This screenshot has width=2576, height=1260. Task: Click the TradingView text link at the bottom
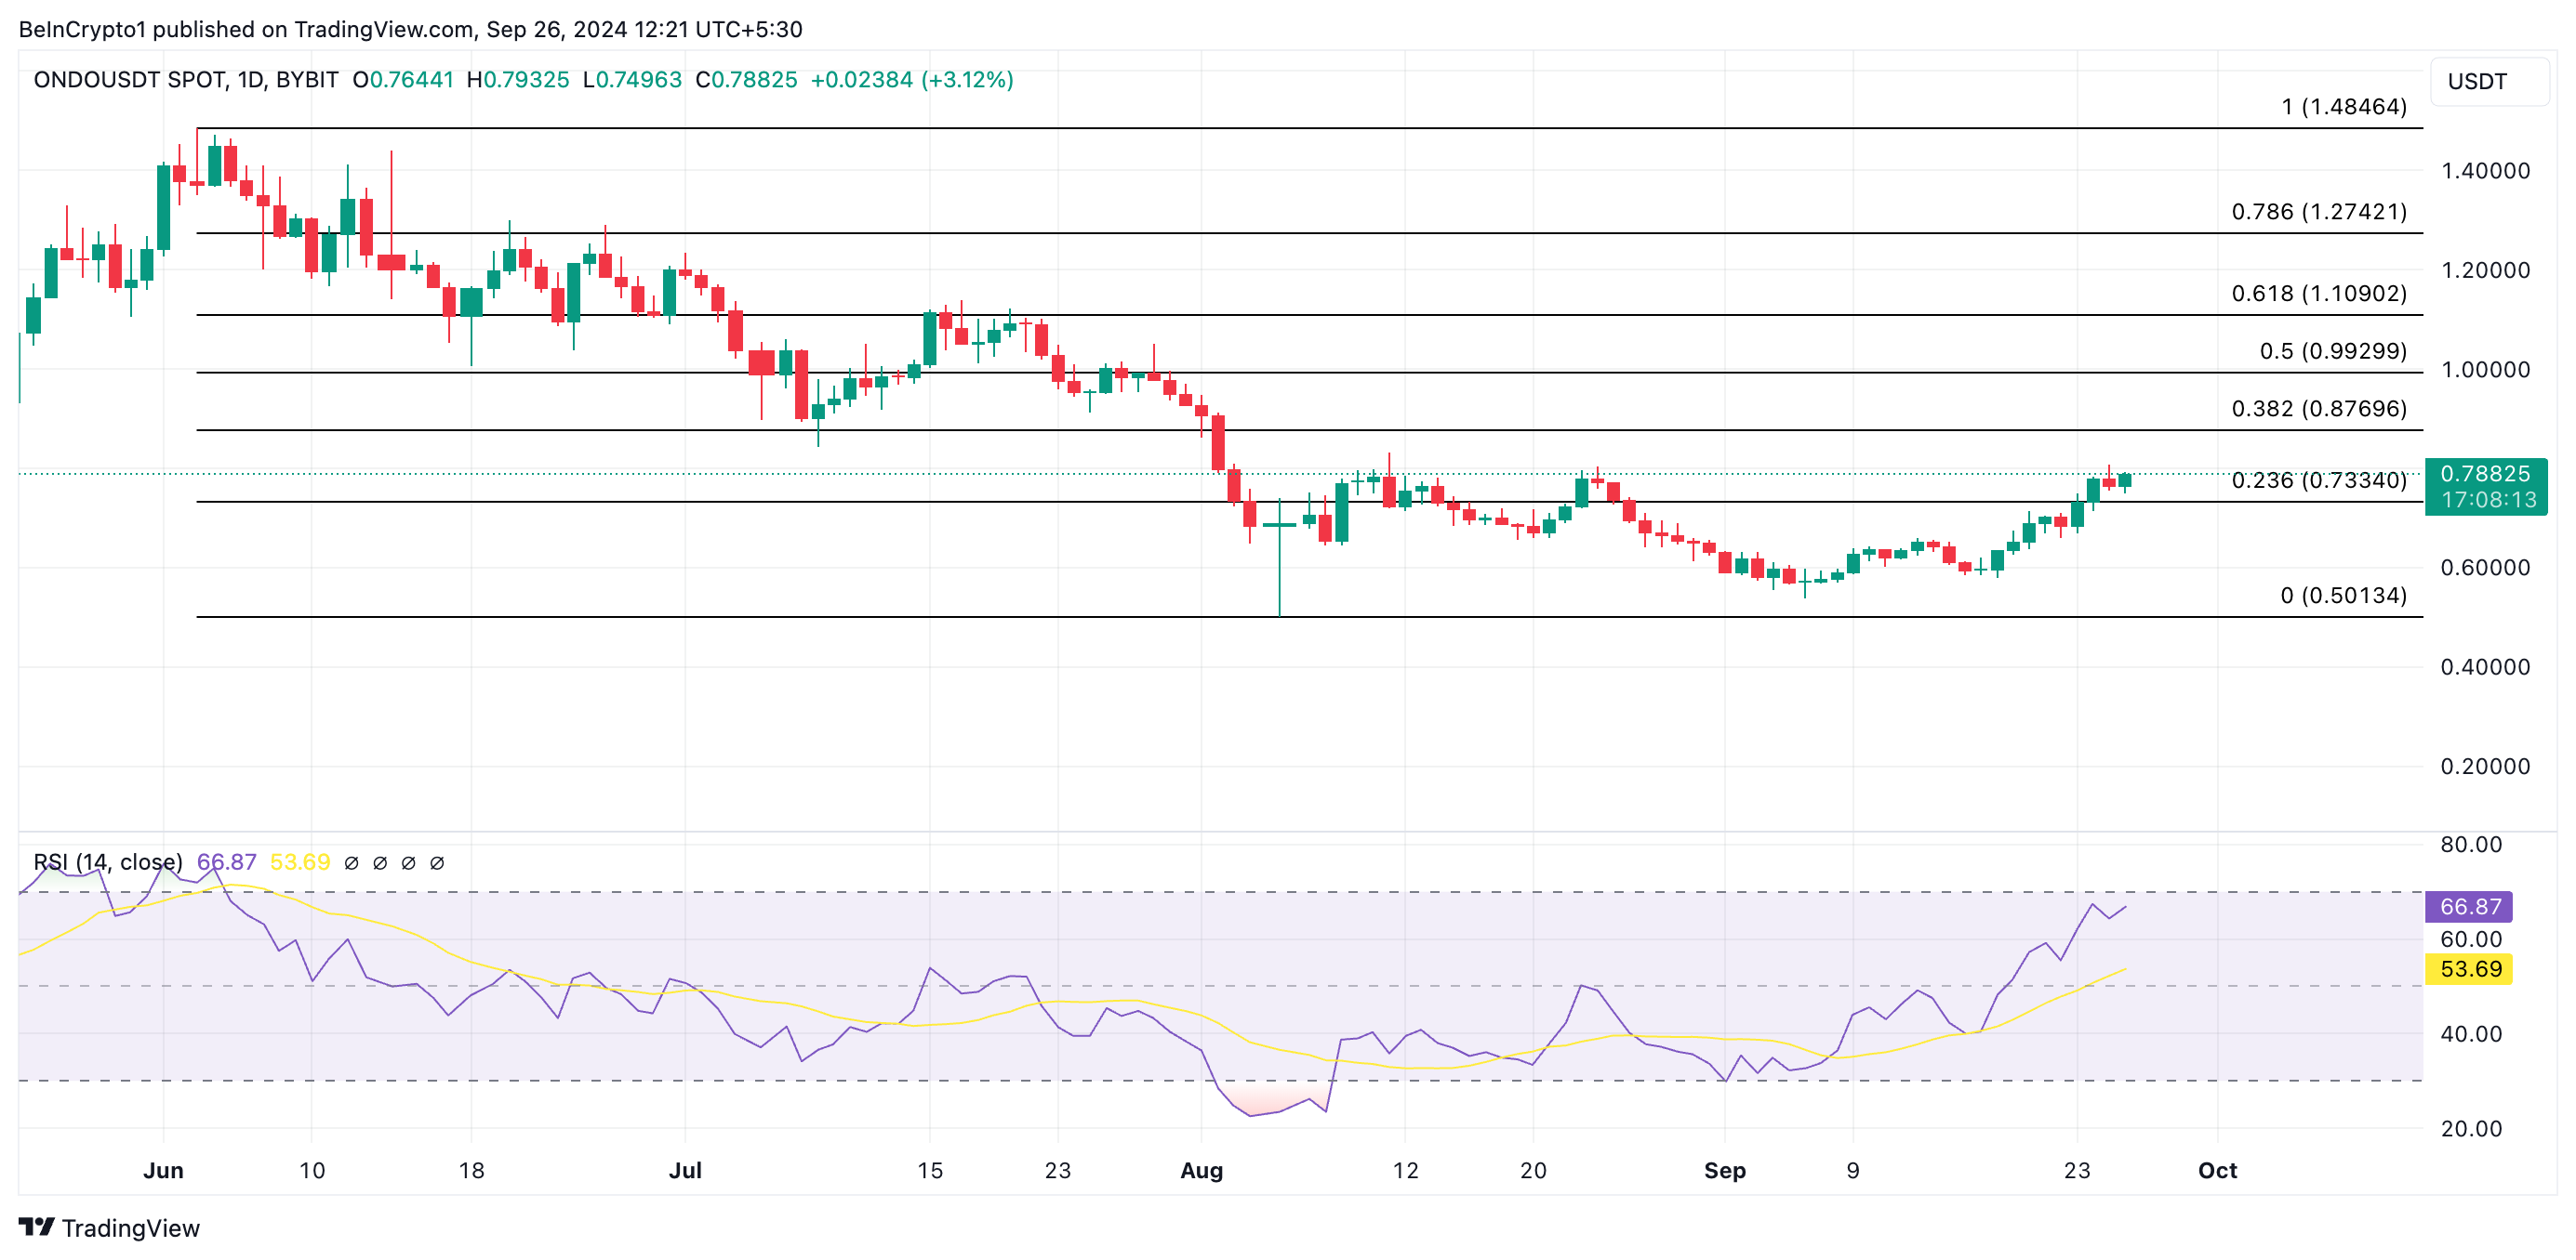[130, 1228]
